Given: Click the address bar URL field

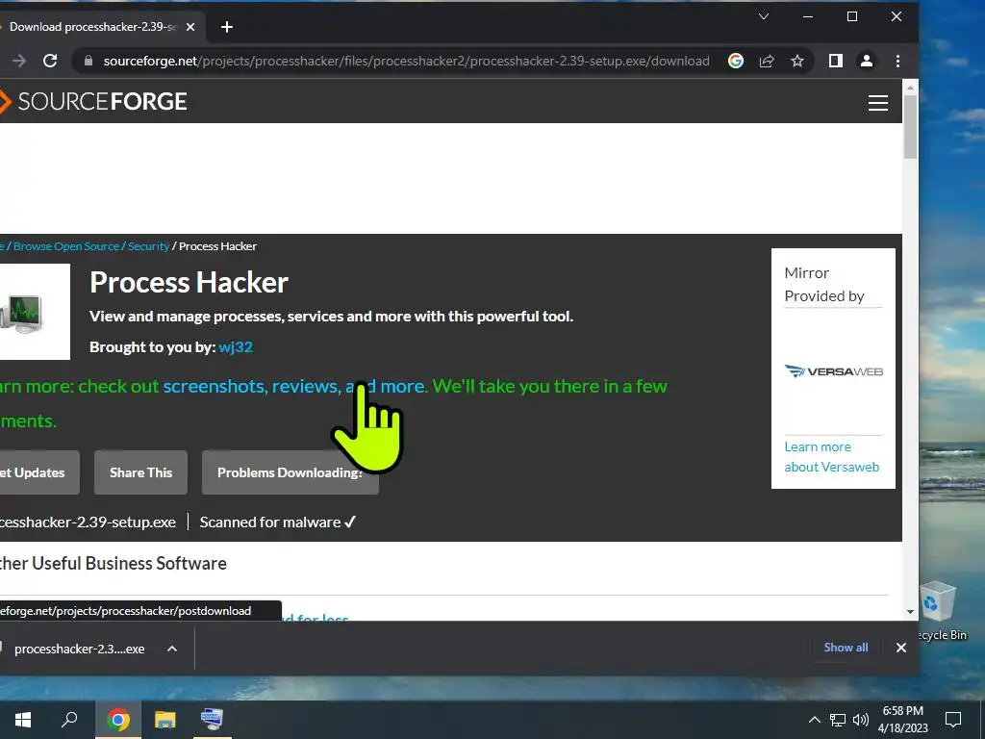Looking at the screenshot, I should point(406,61).
